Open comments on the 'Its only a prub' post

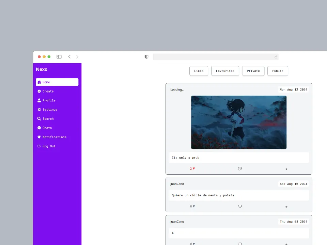(x=240, y=169)
